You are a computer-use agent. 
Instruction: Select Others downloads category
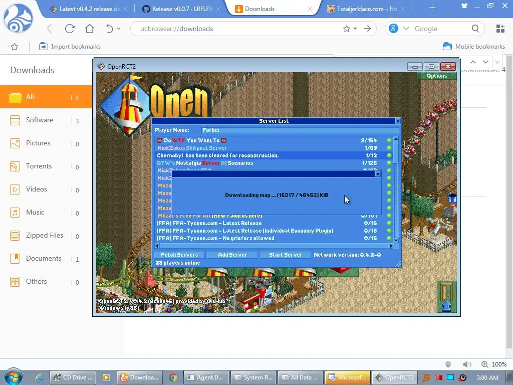(46, 282)
